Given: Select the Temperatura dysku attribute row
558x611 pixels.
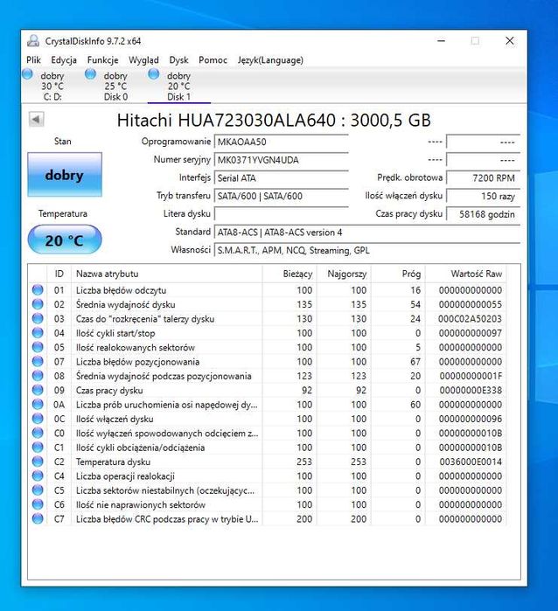Looking at the screenshot, I should click(x=267, y=462).
